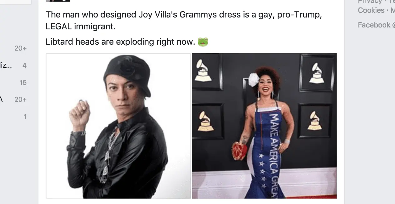Expand the cropped More link after Cookies
This screenshot has height=204, width=395.
tap(392, 10)
